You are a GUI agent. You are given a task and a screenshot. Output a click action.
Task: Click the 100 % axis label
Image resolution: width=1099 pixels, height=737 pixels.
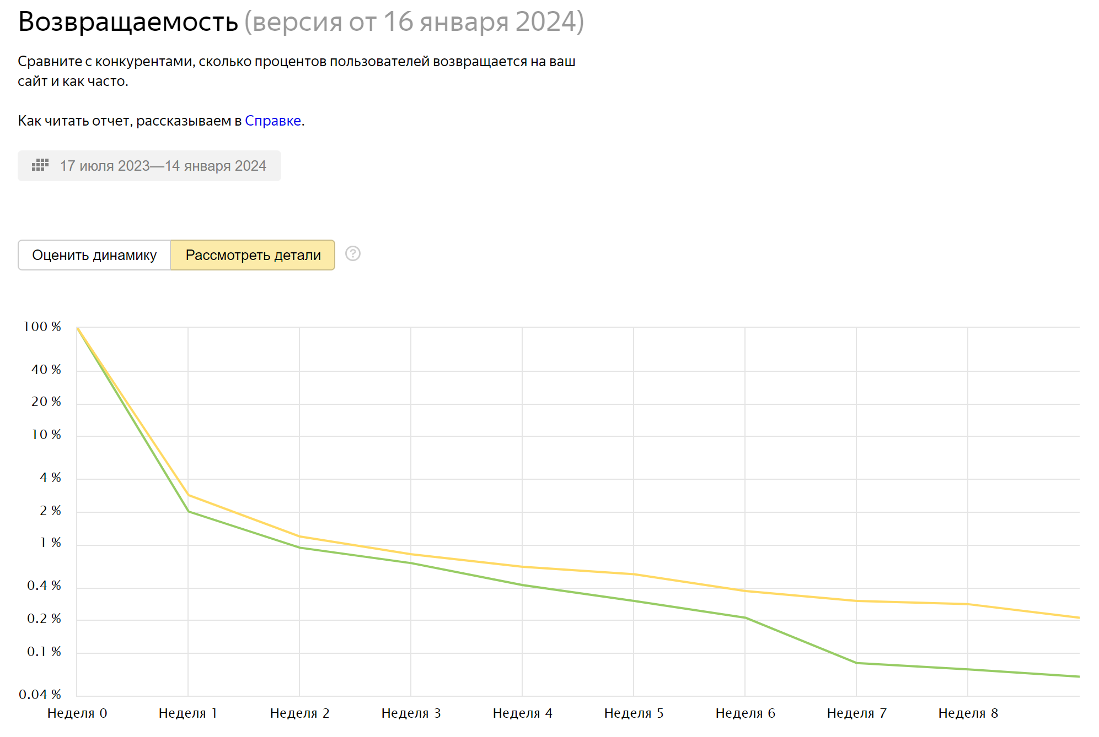(x=42, y=327)
